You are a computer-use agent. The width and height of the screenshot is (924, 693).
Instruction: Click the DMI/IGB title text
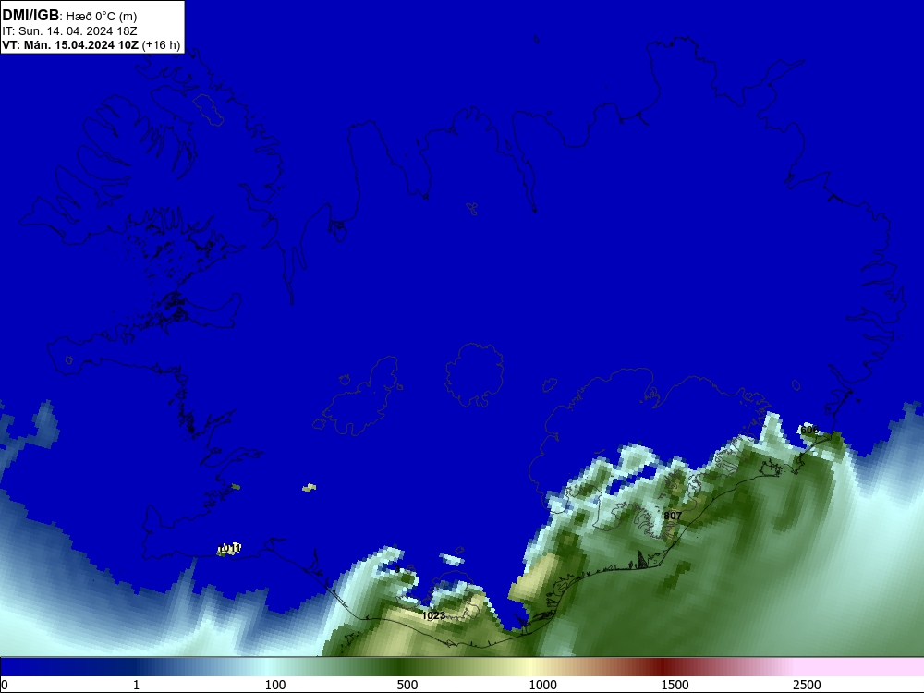pyautogui.click(x=30, y=16)
